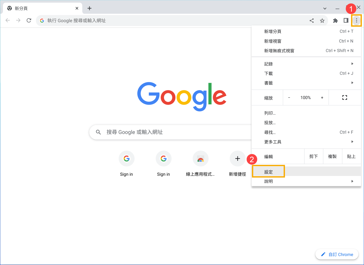Minimize the Chrome window
The height and width of the screenshot is (265, 364).
pos(337,8)
